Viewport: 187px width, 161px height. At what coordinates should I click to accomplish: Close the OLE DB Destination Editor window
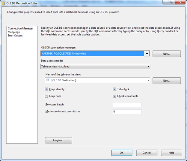pos(180,2)
